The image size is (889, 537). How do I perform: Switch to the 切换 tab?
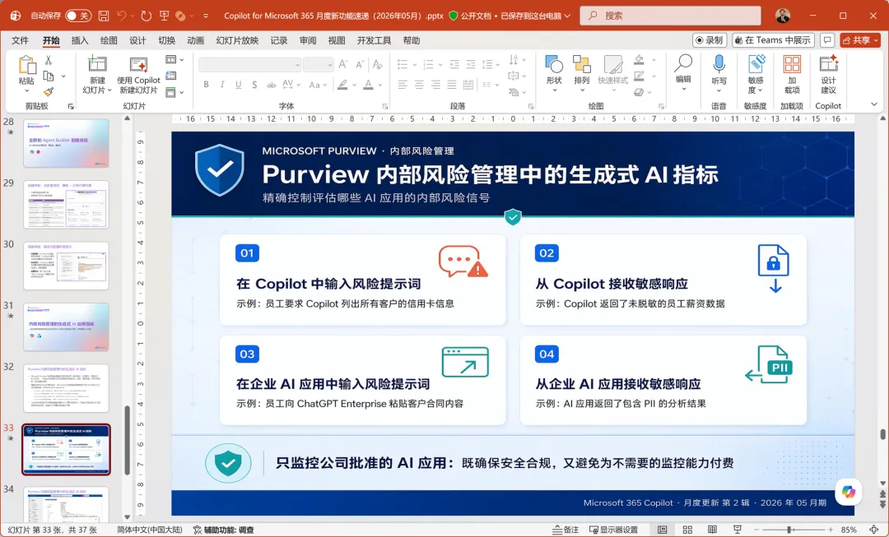click(166, 40)
